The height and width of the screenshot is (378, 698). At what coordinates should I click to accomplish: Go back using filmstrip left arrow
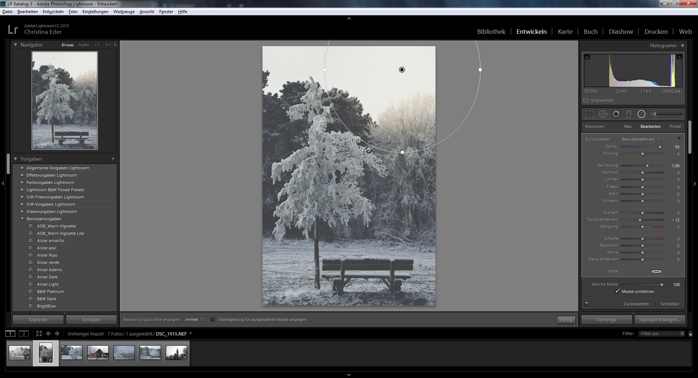[x=48, y=334]
